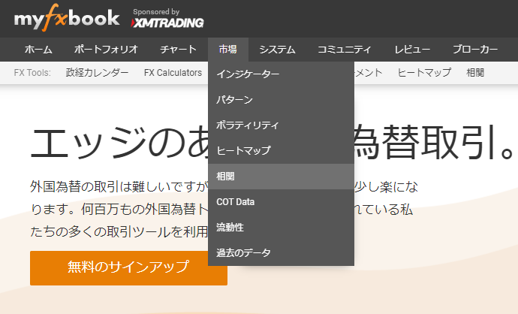Image resolution: width=518 pixels, height=314 pixels.
Task: Open the システム navigation menu
Action: pos(277,50)
